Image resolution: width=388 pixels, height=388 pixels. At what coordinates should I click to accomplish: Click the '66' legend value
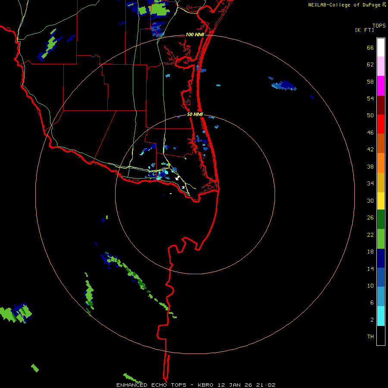[x=370, y=47]
